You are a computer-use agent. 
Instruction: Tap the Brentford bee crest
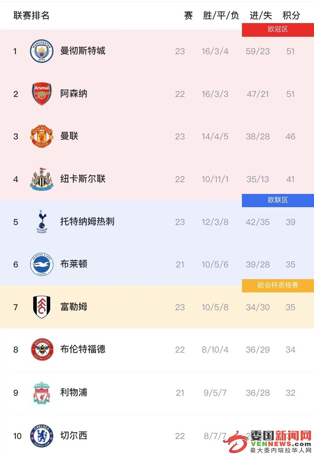click(42, 350)
